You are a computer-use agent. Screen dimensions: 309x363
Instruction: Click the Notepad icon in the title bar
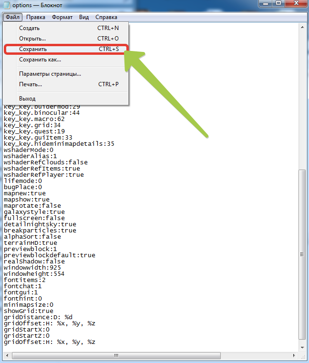(x=7, y=5)
